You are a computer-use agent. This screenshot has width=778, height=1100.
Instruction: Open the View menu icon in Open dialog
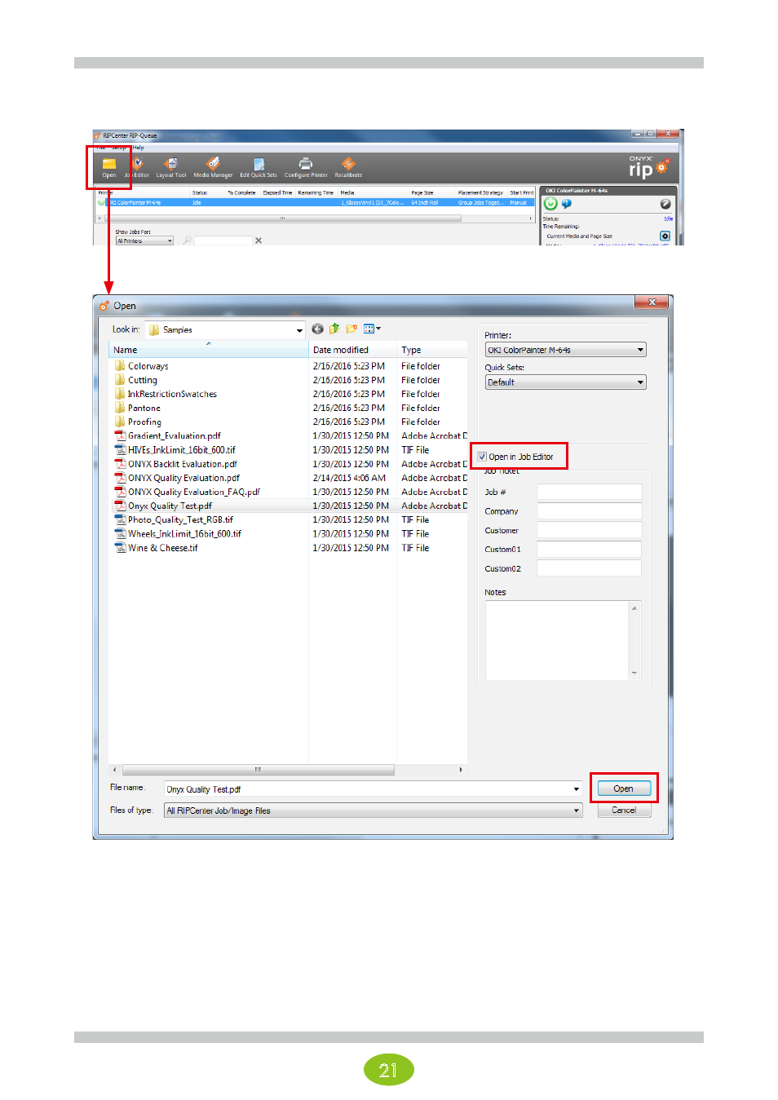[x=372, y=329]
